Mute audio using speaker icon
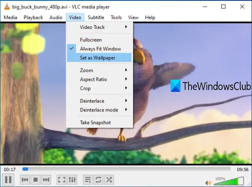 [x=208, y=182]
